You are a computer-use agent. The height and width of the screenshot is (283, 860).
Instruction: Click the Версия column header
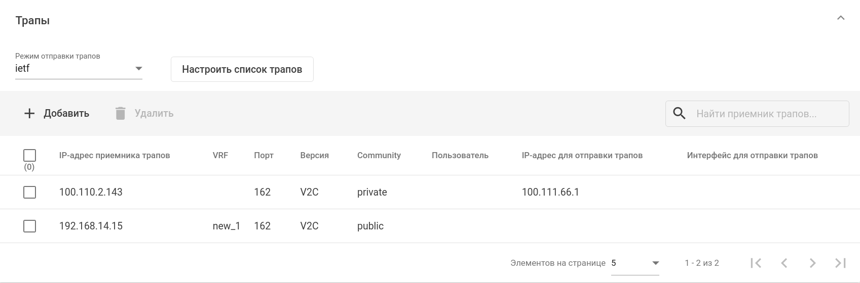314,155
